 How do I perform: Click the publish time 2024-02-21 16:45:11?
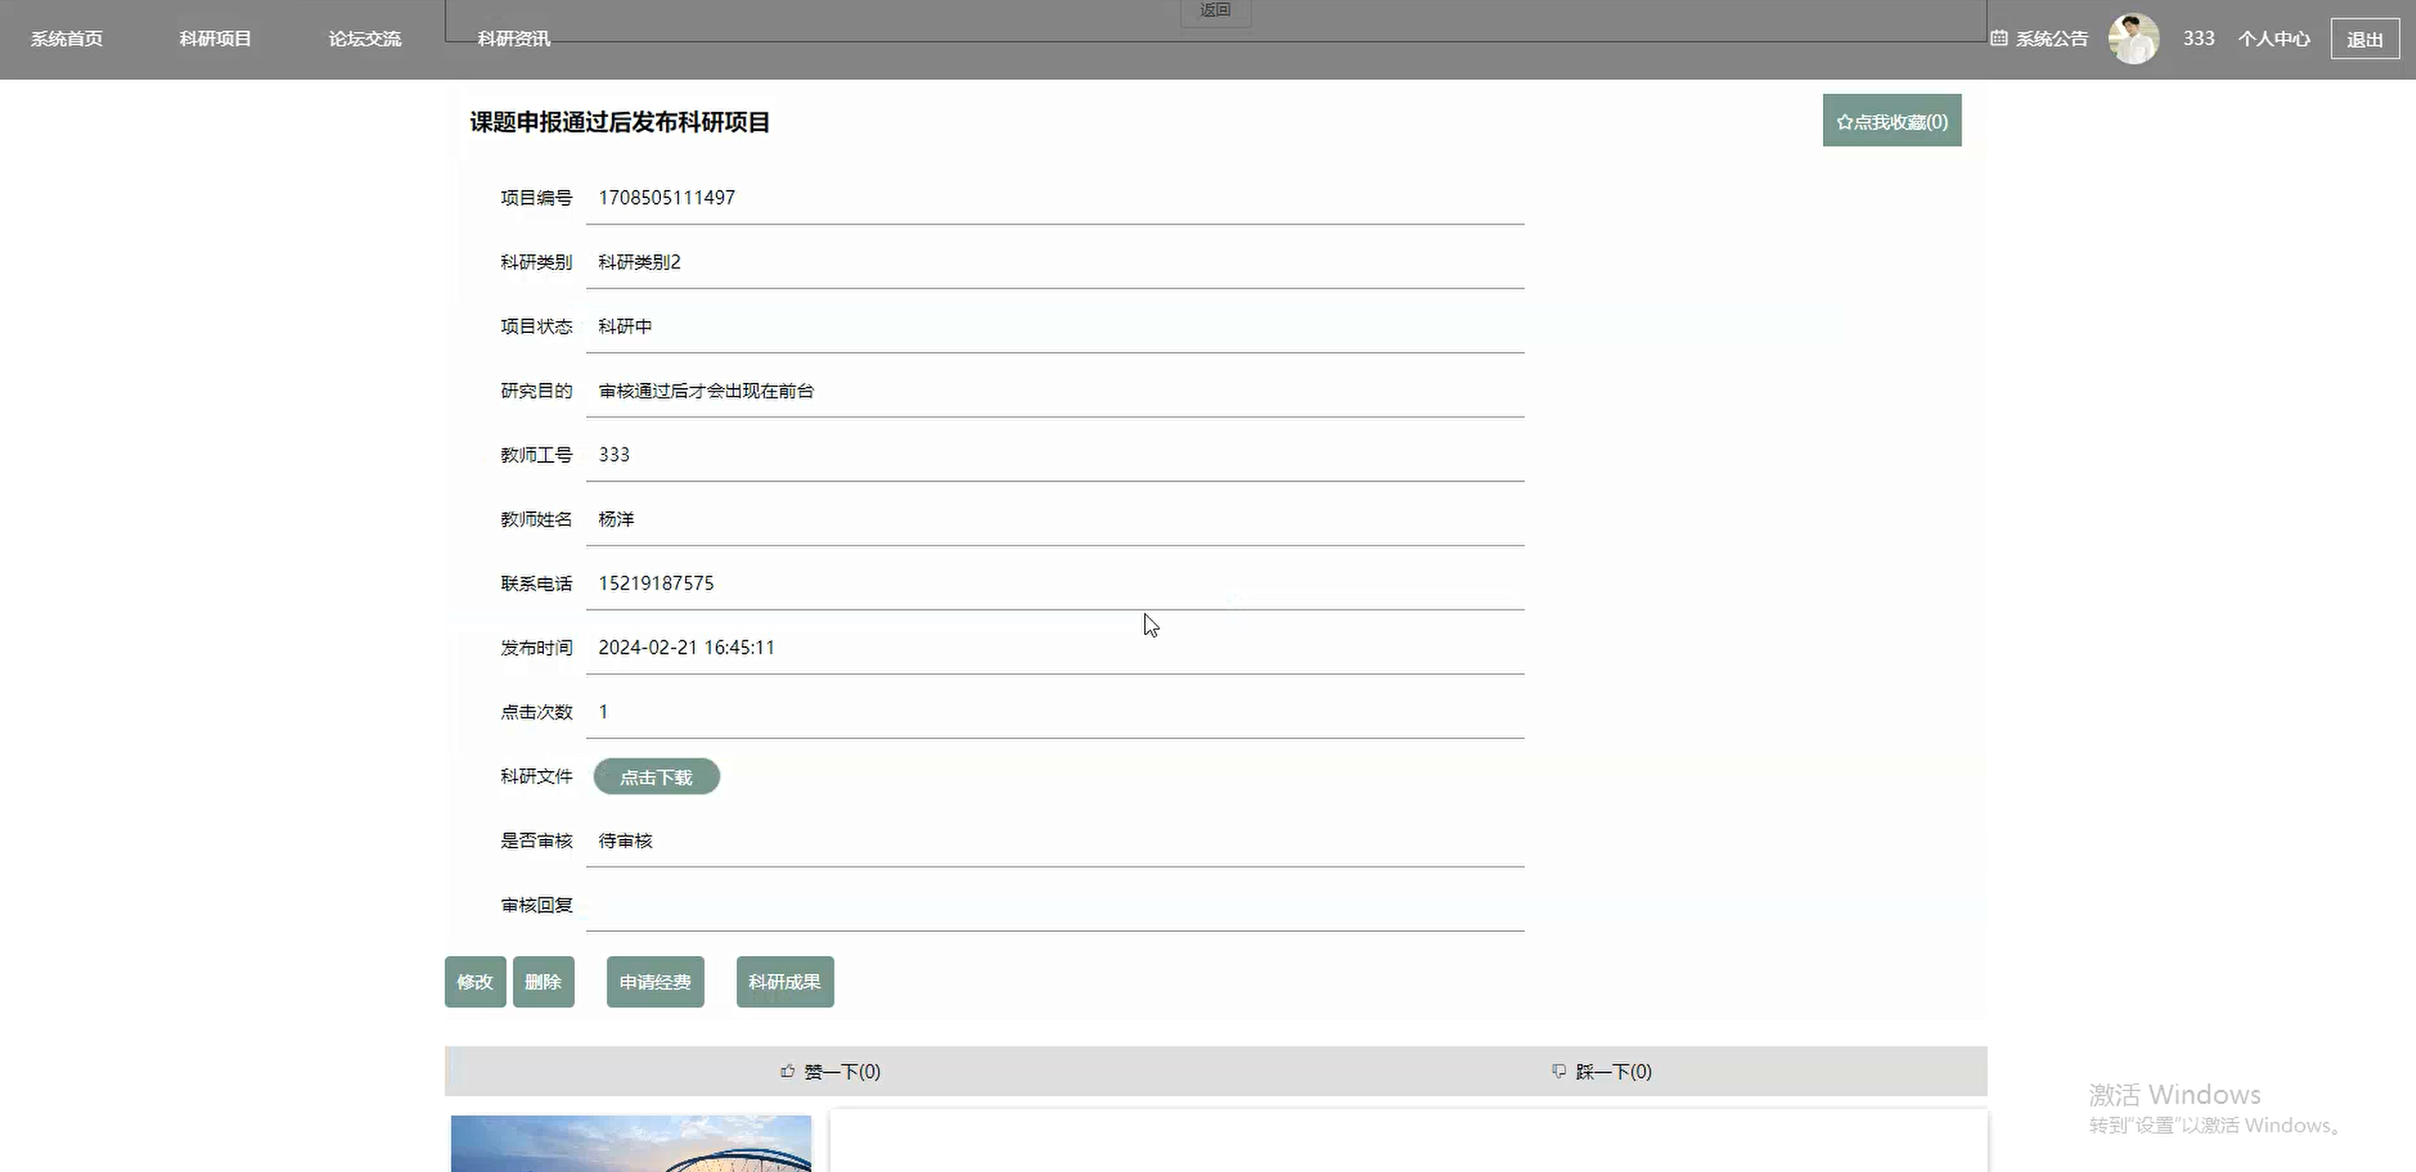point(687,648)
